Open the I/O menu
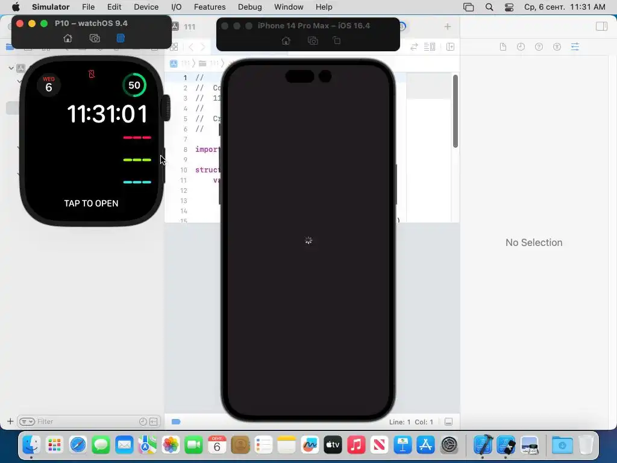 (x=177, y=7)
